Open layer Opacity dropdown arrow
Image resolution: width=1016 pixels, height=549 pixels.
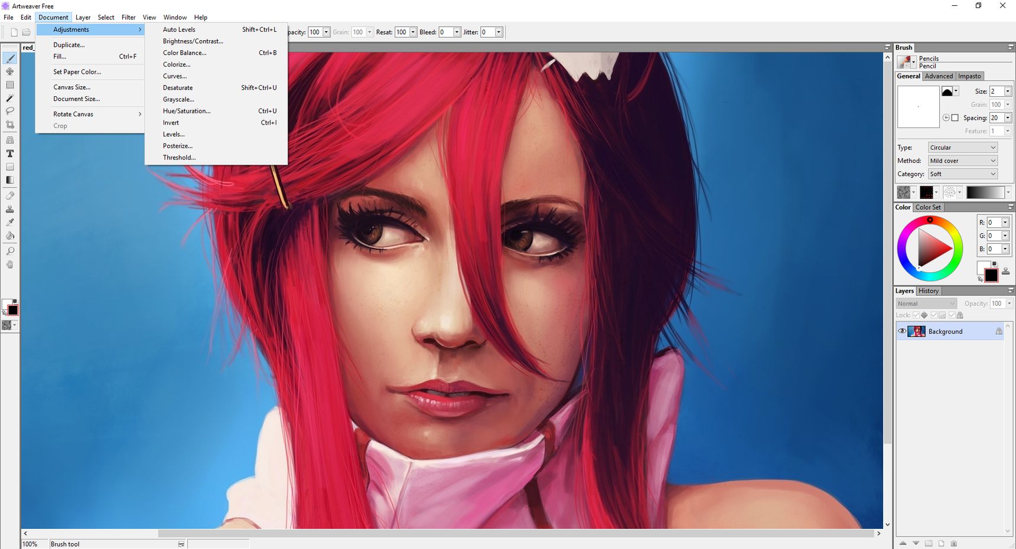(x=1009, y=303)
